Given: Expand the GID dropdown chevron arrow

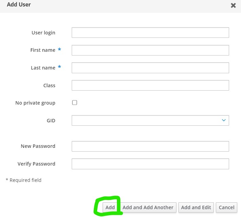Looking at the screenshot, I should [224, 120].
